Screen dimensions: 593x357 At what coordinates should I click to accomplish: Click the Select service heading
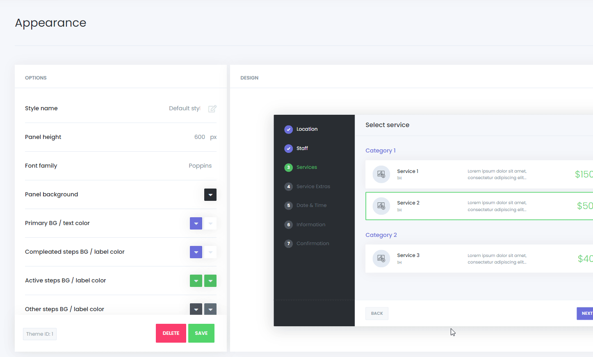388,125
